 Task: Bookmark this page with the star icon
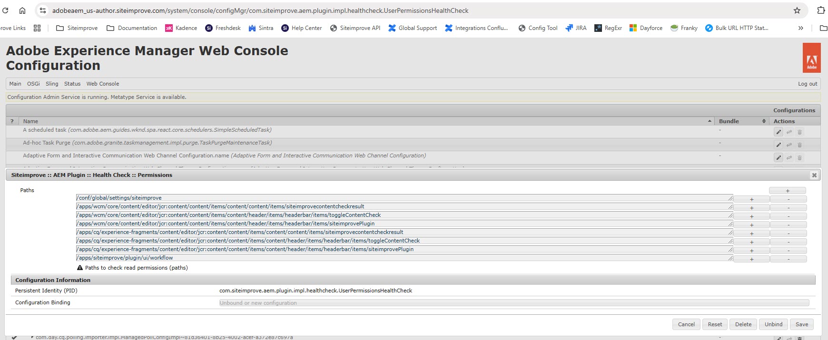[797, 10]
